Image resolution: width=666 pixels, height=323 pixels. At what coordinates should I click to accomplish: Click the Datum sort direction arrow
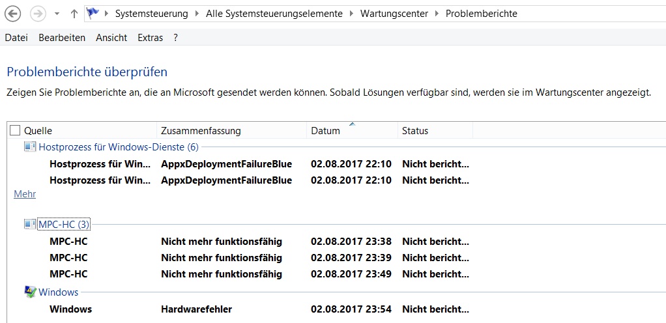tap(352, 124)
